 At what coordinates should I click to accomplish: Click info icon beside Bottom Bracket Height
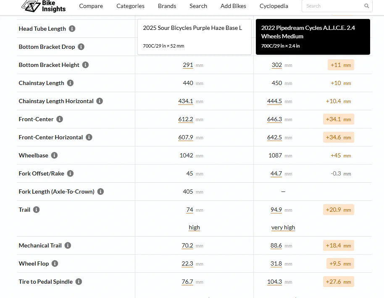click(85, 65)
